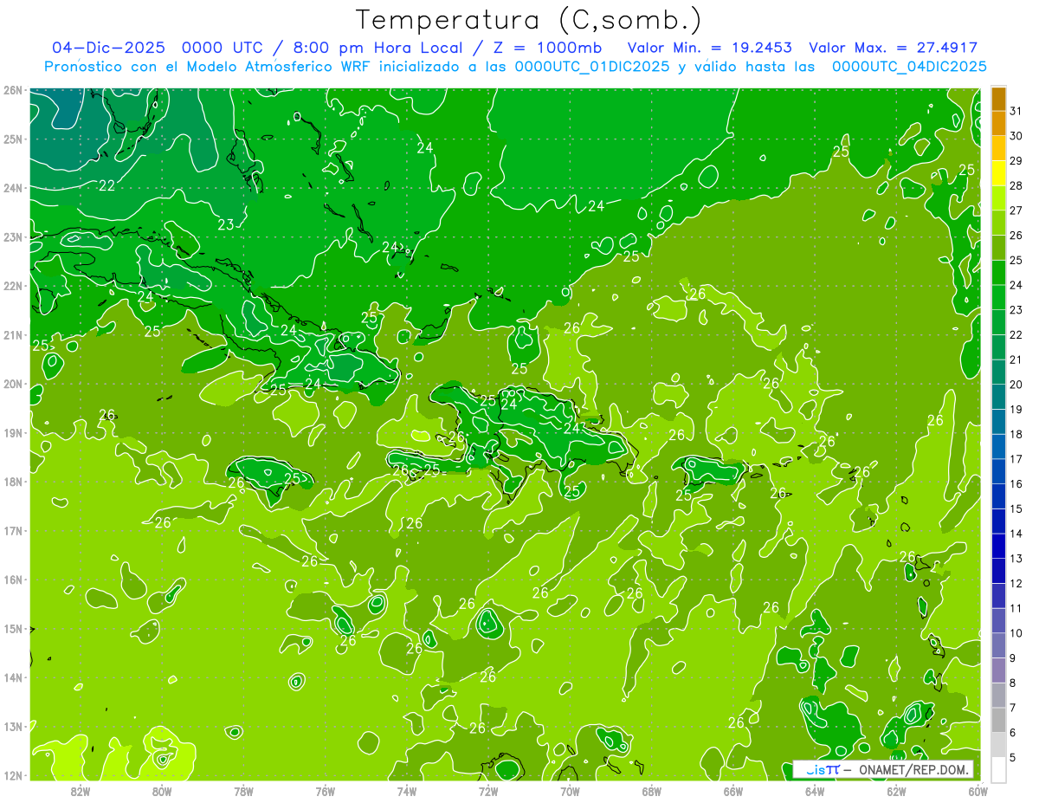Screen dimensions: 1039x803
Task: Click the 22N latitude axis label
Action: [x=13, y=286]
